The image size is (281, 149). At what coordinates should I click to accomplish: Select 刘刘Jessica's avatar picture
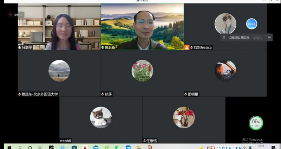tap(225, 24)
